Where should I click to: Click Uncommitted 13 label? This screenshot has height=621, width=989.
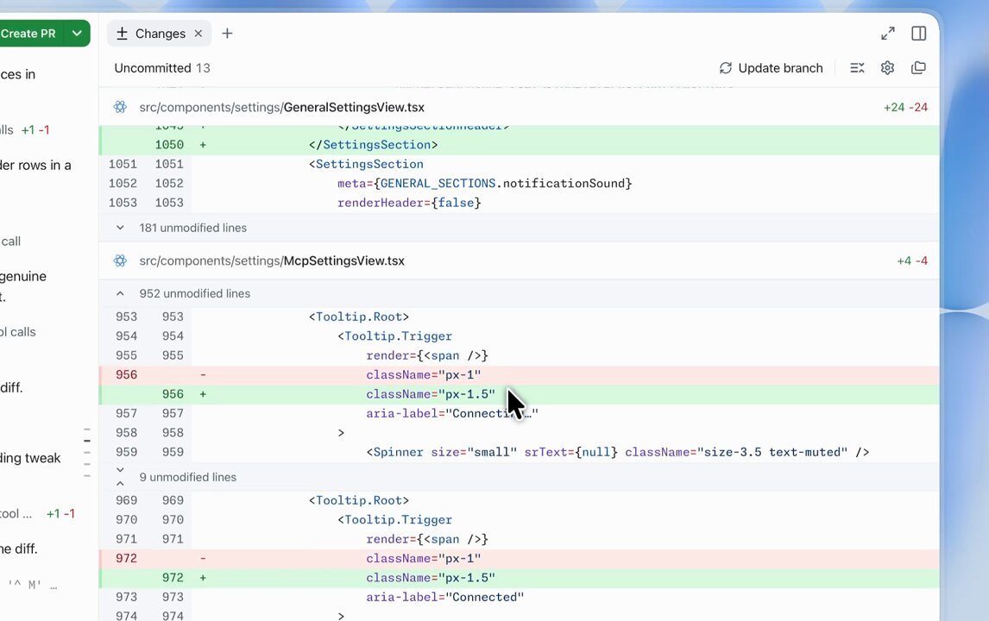[x=162, y=68]
